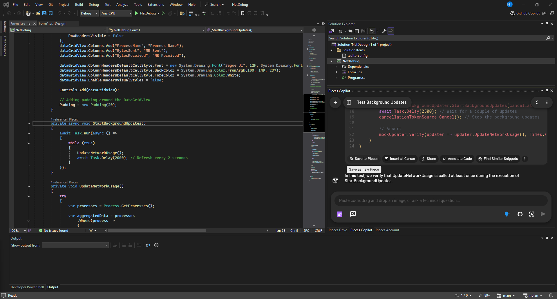This screenshot has height=299, width=557.
Task: Click the Save to Pieces button
Action: click(x=364, y=159)
